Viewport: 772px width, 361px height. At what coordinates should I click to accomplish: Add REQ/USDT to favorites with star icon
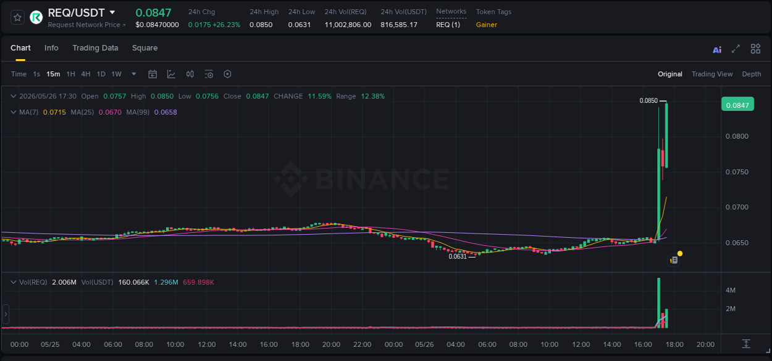point(17,17)
